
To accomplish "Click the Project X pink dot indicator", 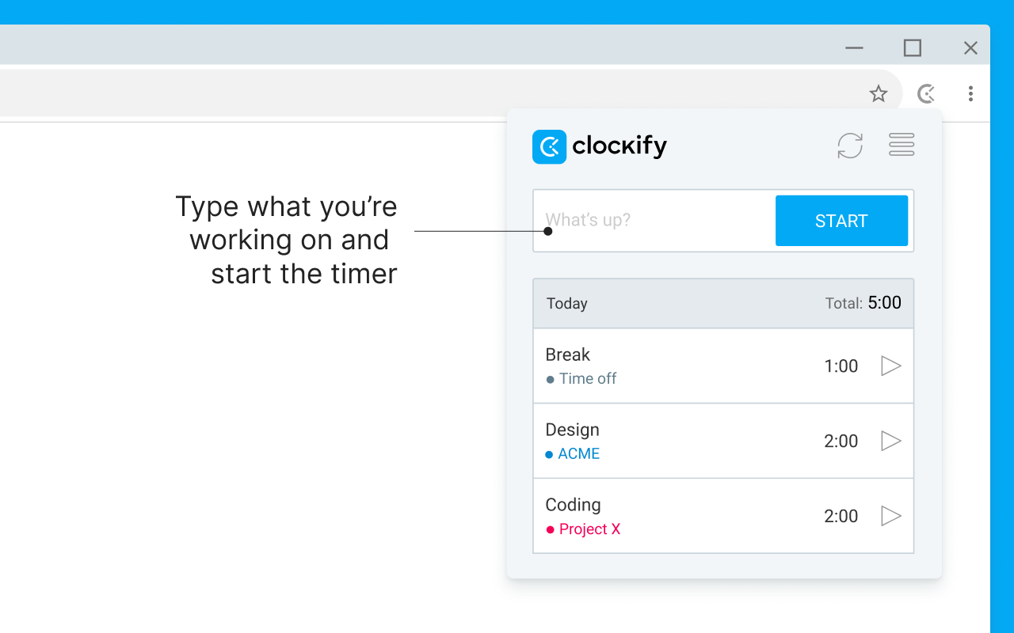I will pyautogui.click(x=549, y=529).
